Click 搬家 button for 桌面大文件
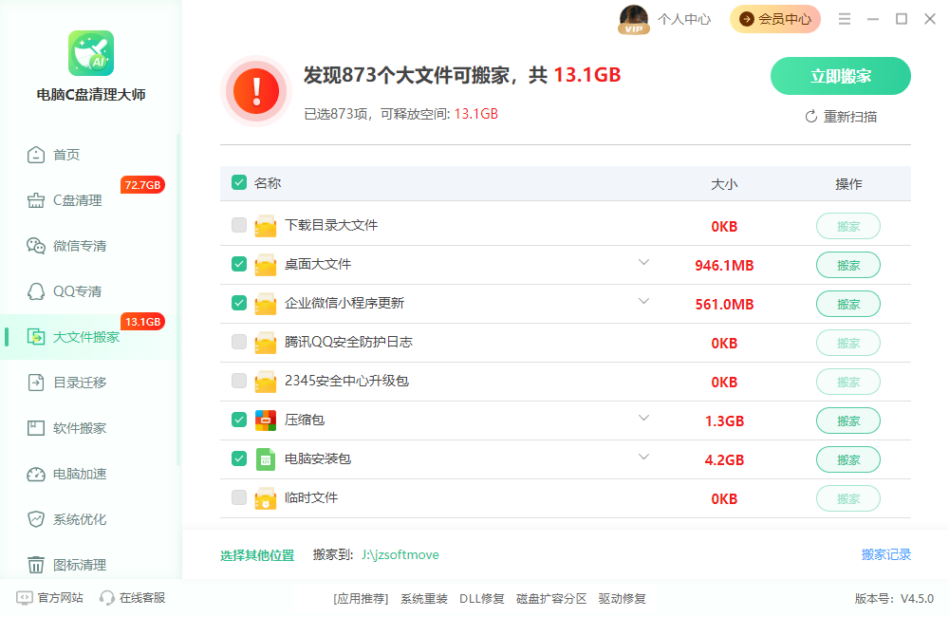The height and width of the screenshot is (617, 949). click(847, 265)
